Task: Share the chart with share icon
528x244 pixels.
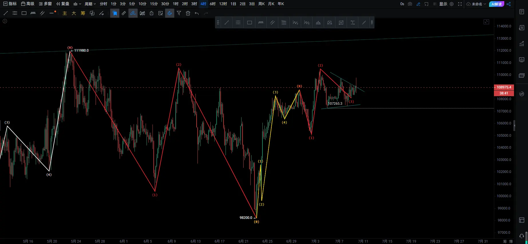Action: point(509,4)
